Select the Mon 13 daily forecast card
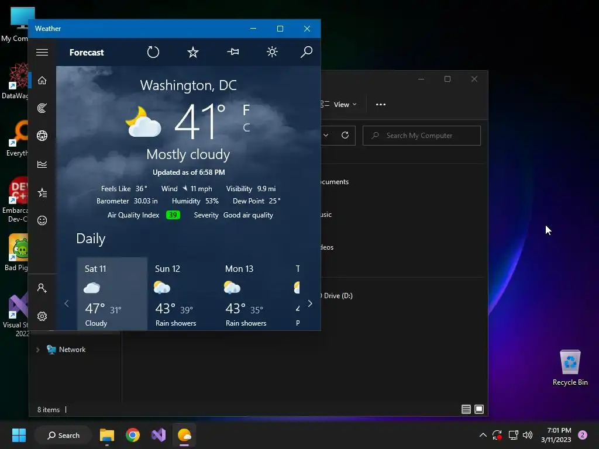This screenshot has height=449, width=599. [x=253, y=293]
